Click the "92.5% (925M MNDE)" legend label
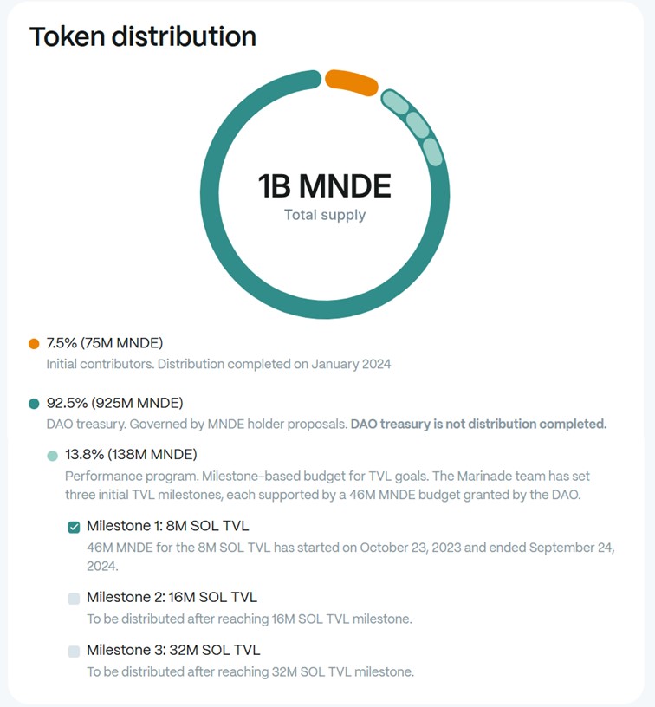The width and height of the screenshot is (655, 707). tap(114, 403)
